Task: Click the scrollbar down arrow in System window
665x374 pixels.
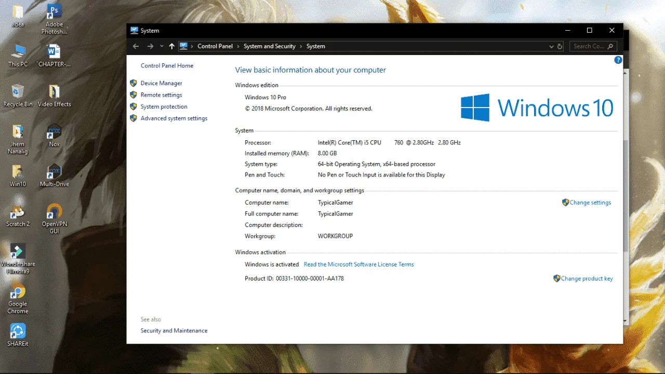Action: (626, 320)
